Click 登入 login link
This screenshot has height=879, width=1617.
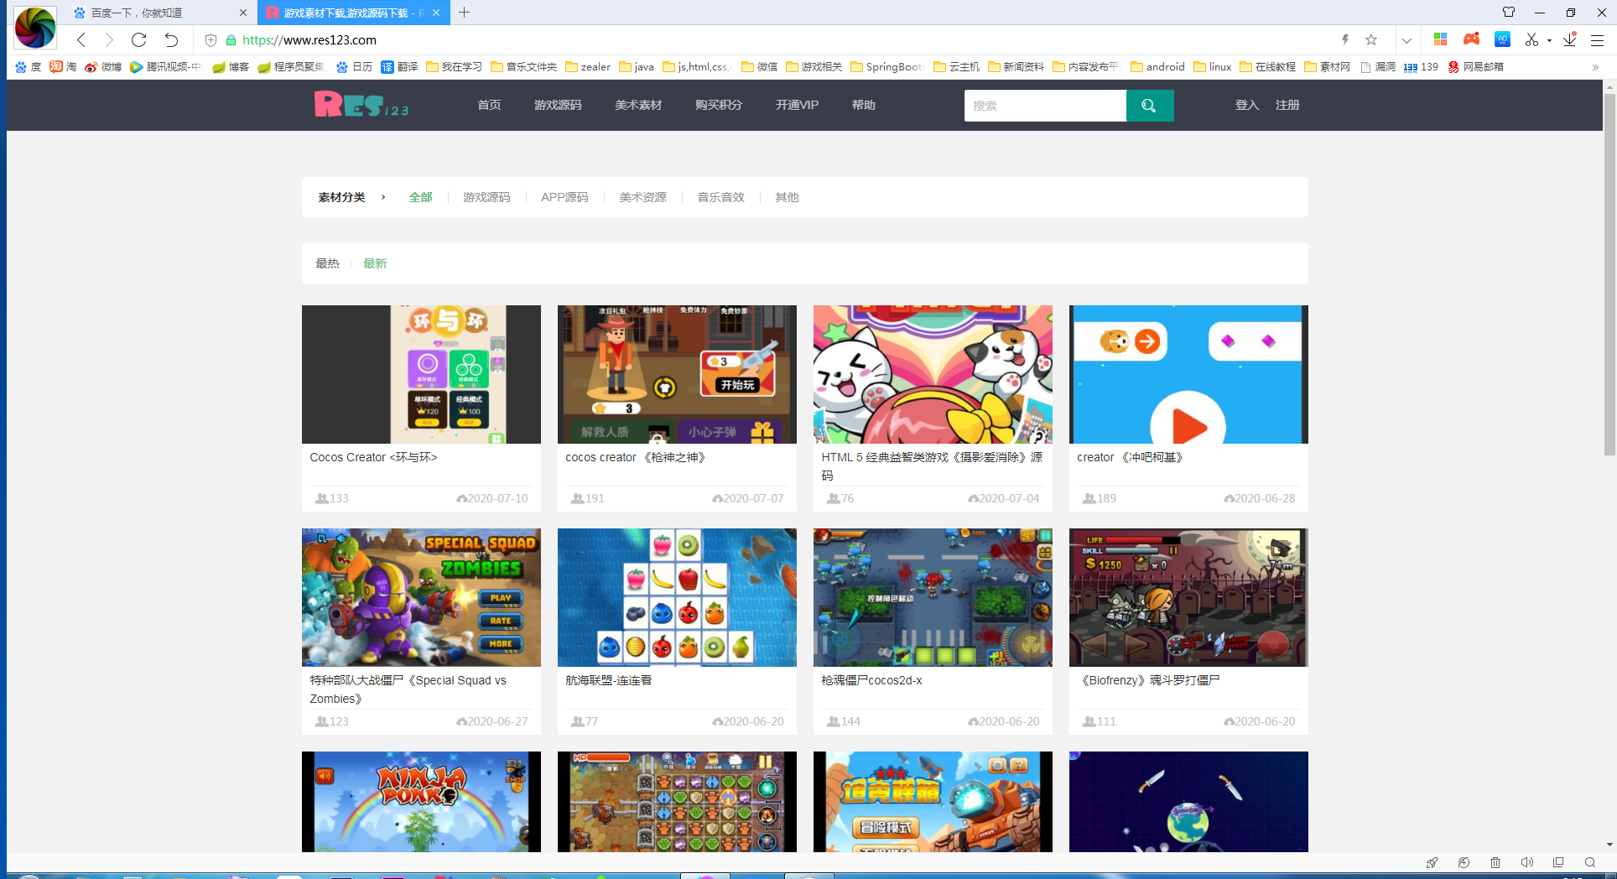(1247, 105)
